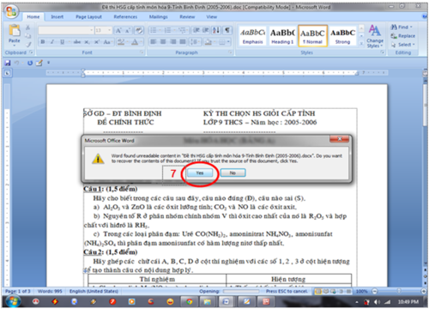Click the Paste clipboard icon
Image resolution: width=429 pixels, height=309 pixels.
(15, 31)
